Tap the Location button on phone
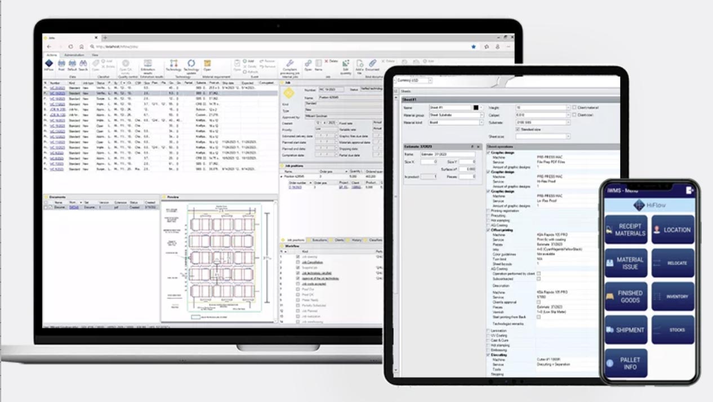713x402 pixels. click(672, 230)
